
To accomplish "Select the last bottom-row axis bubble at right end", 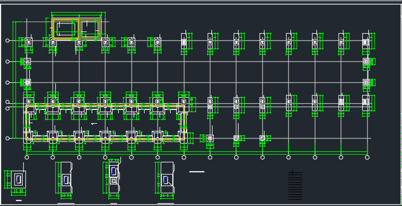I will (x=367, y=157).
